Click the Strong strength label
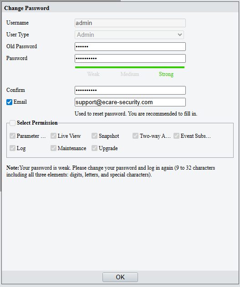Viewport: 240px width, 287px height. (166, 74)
